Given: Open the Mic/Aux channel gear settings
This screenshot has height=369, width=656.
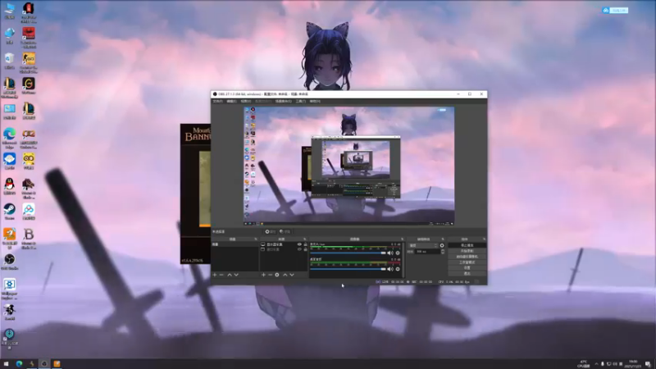Looking at the screenshot, I should click(x=398, y=253).
